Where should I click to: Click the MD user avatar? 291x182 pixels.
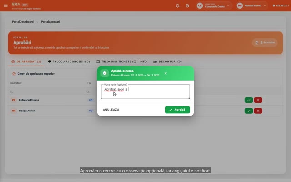click(x=240, y=5)
